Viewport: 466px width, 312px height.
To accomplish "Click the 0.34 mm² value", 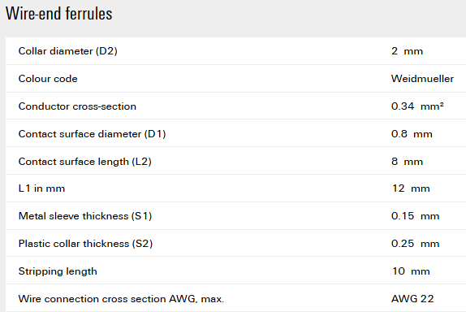I will pyautogui.click(x=417, y=106).
